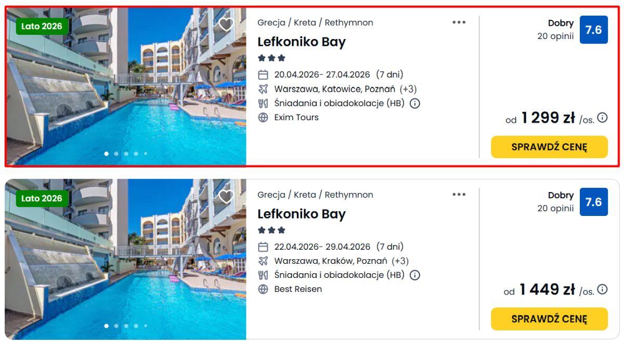Viewport: 624px width, 345px height.
Task: Favorite the first Lefkoniko Bay offer (heart)
Action: point(226,24)
